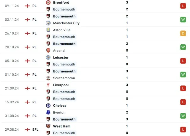Open the Arsenal team link
Image resolution: width=190 pixels, height=136 pixels.
[59, 51]
